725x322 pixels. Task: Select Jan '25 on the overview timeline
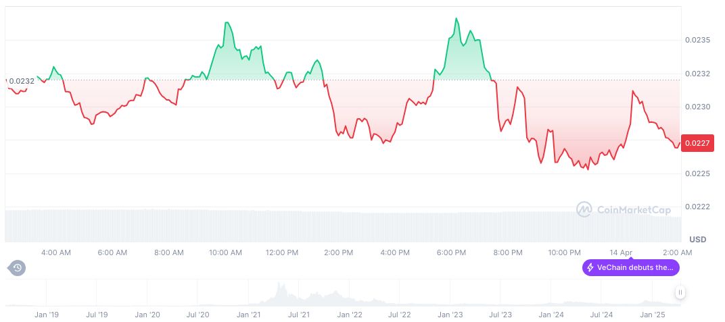(652, 315)
